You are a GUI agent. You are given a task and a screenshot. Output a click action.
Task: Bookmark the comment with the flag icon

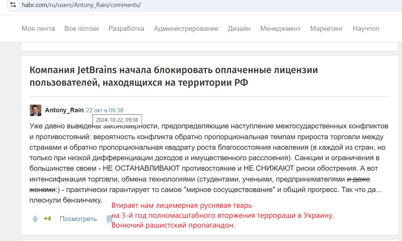109,219
